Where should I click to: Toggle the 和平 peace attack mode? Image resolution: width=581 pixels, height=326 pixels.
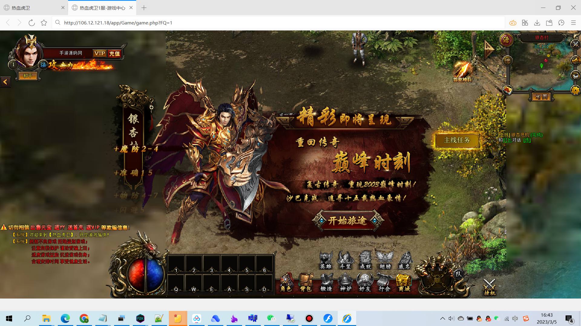[28, 76]
